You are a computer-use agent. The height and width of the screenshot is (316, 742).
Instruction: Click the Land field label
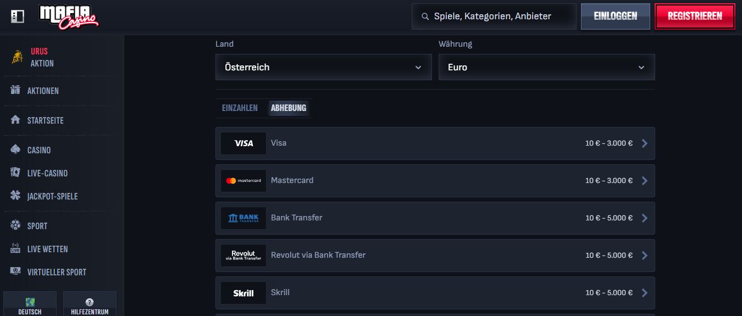pyautogui.click(x=224, y=44)
